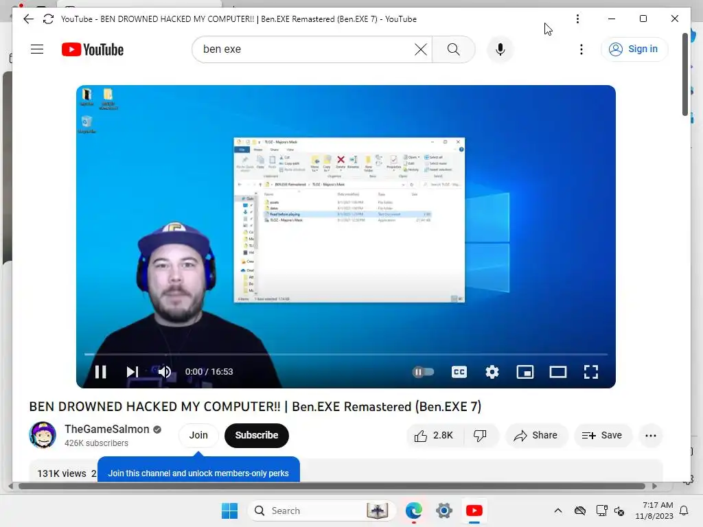The height and width of the screenshot is (527, 703).
Task: Select the YouTube app on the taskbar
Action: tap(474, 511)
